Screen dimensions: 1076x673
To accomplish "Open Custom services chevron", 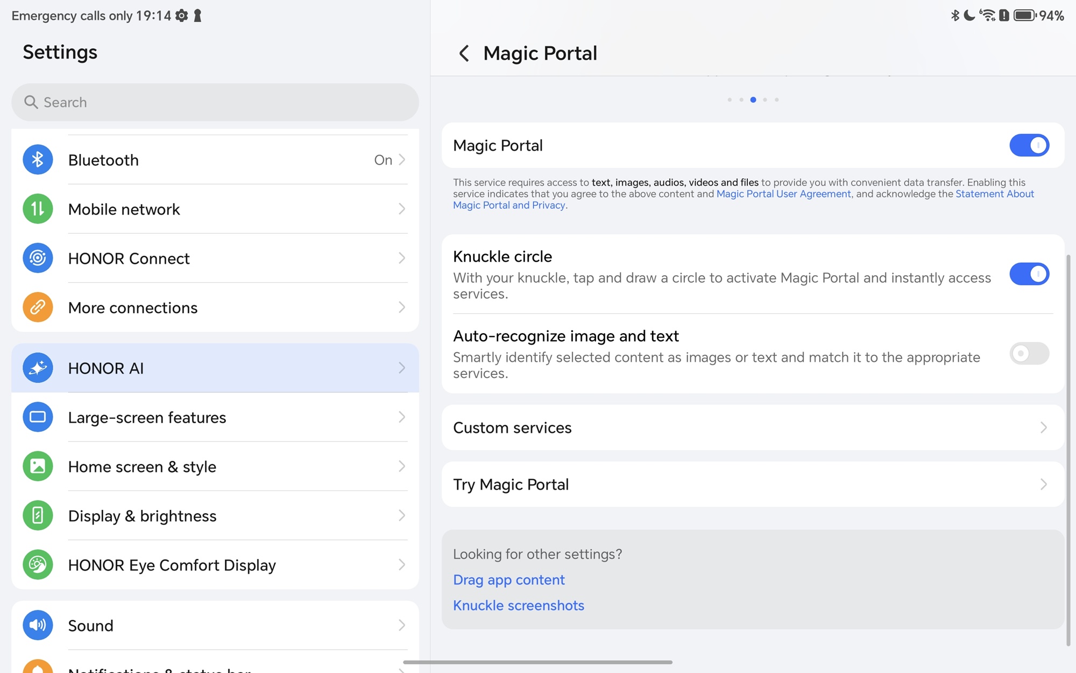I will click(1043, 427).
